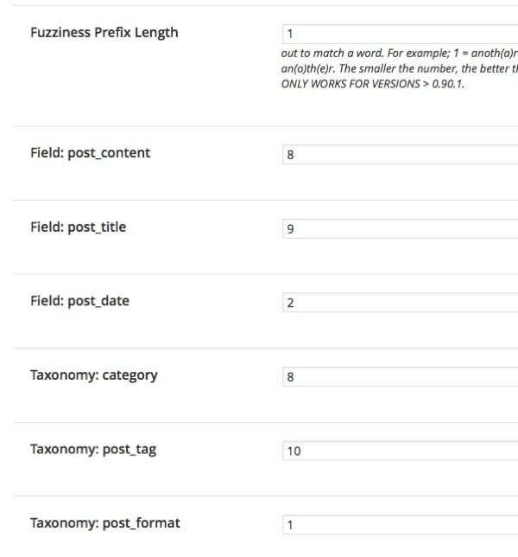Click the divider line above Taxonomy: category

click(259, 349)
